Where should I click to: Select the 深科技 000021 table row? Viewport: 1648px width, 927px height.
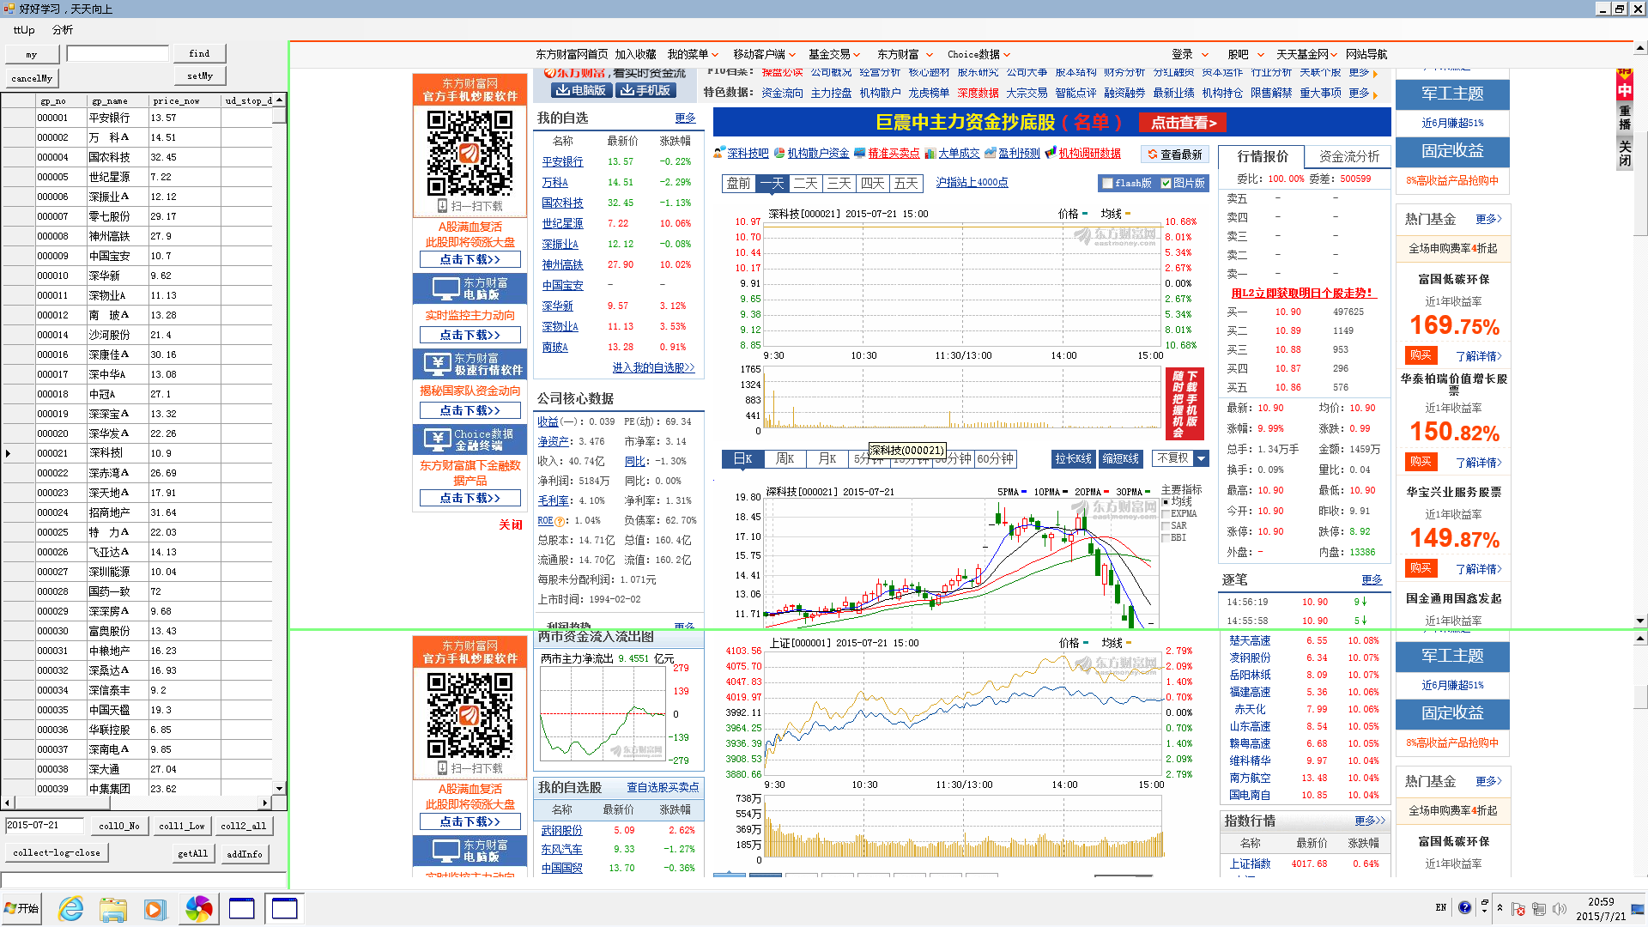tap(137, 452)
